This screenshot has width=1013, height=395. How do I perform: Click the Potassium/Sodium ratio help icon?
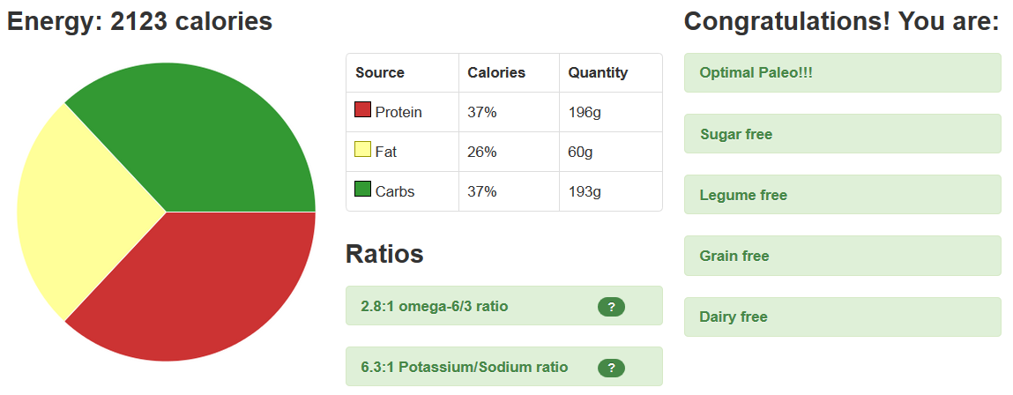[611, 368]
